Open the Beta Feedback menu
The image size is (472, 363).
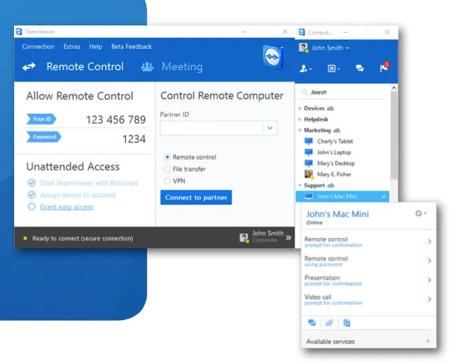pos(132,47)
